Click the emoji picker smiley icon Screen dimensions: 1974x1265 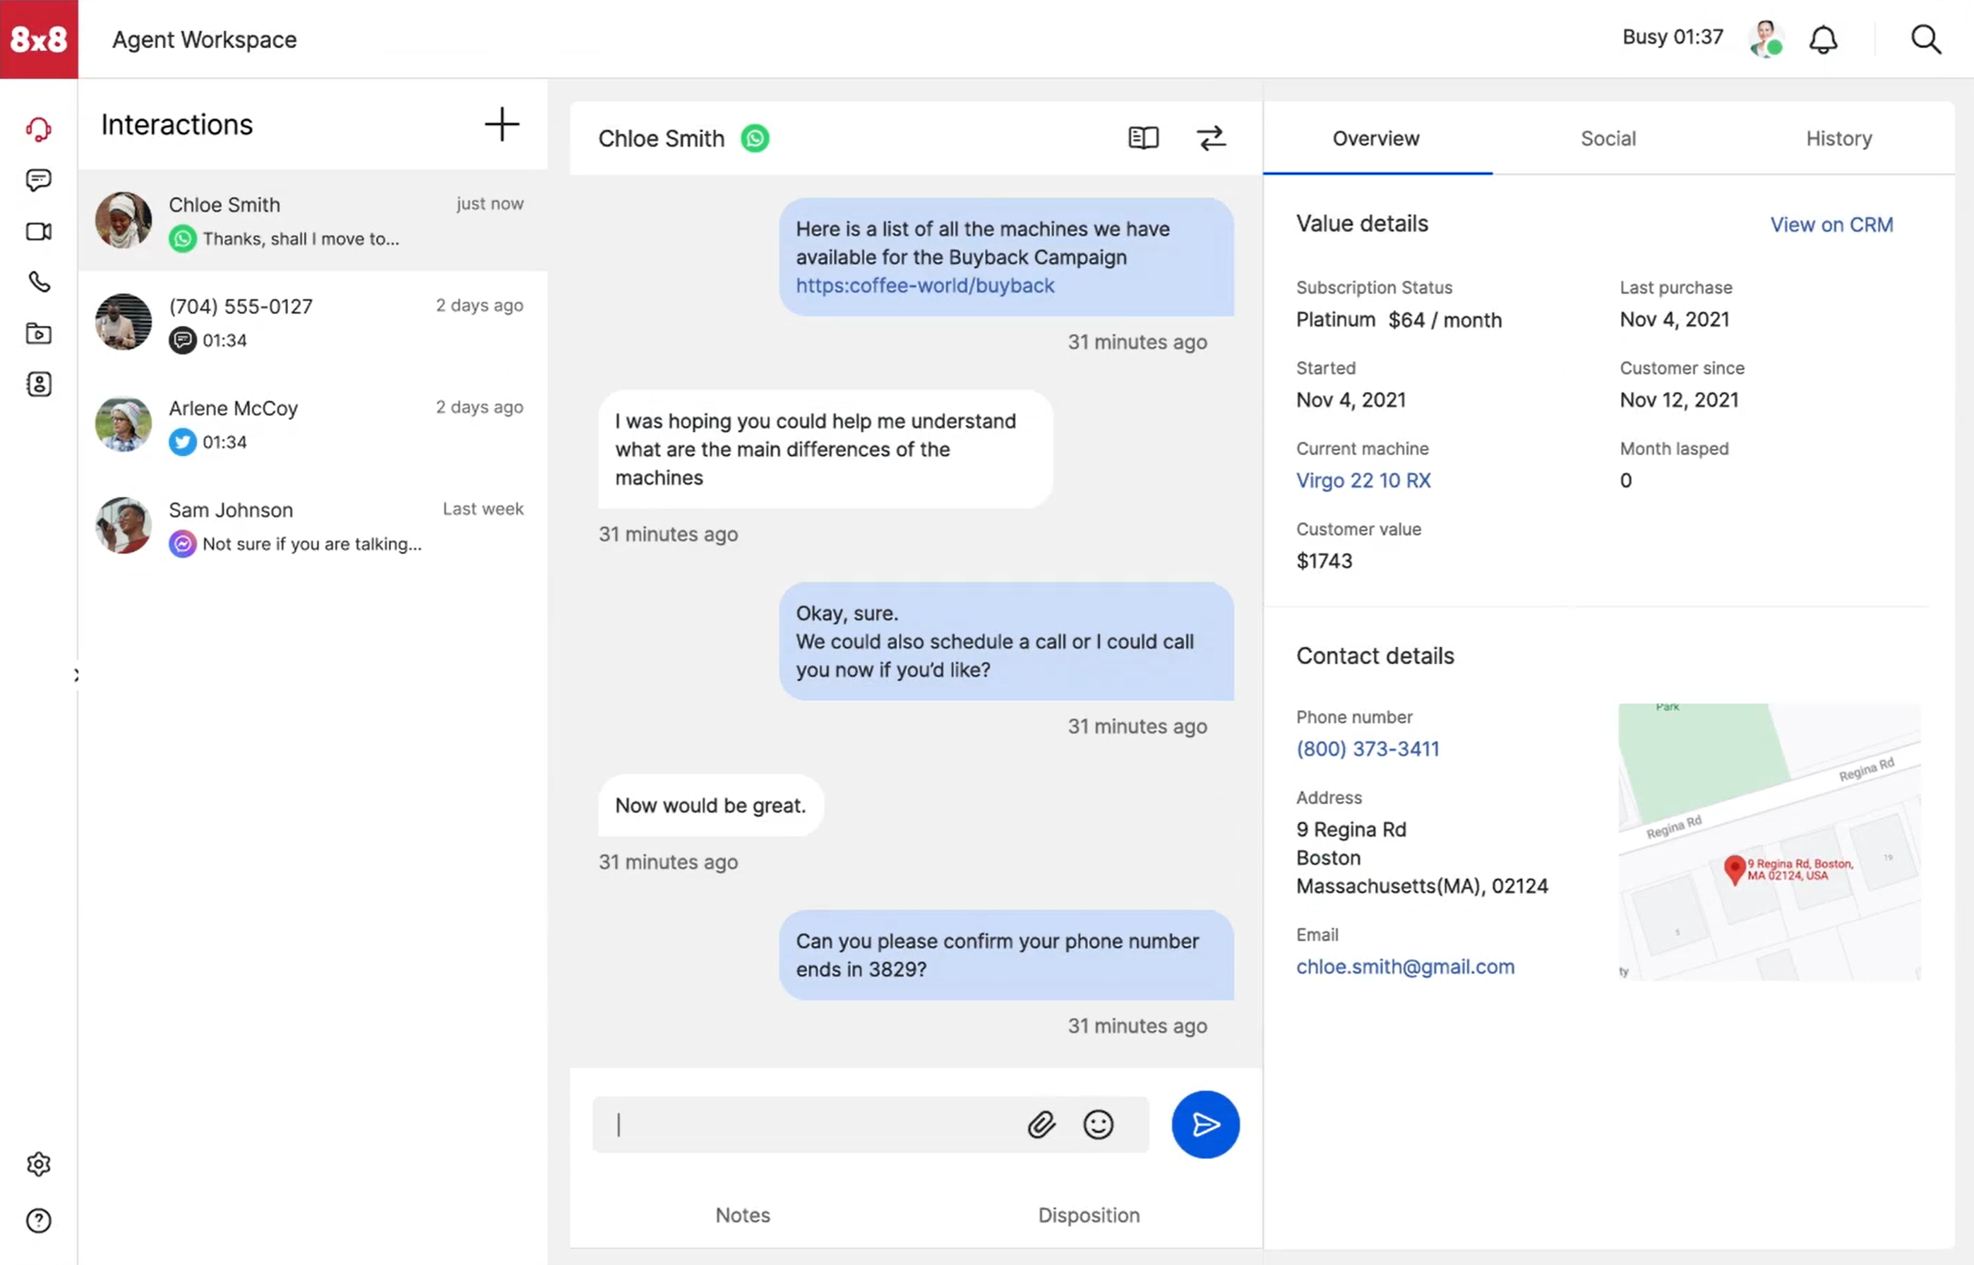coord(1098,1124)
